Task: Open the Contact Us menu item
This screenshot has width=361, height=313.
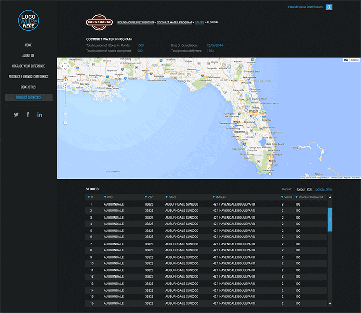Action: click(28, 87)
